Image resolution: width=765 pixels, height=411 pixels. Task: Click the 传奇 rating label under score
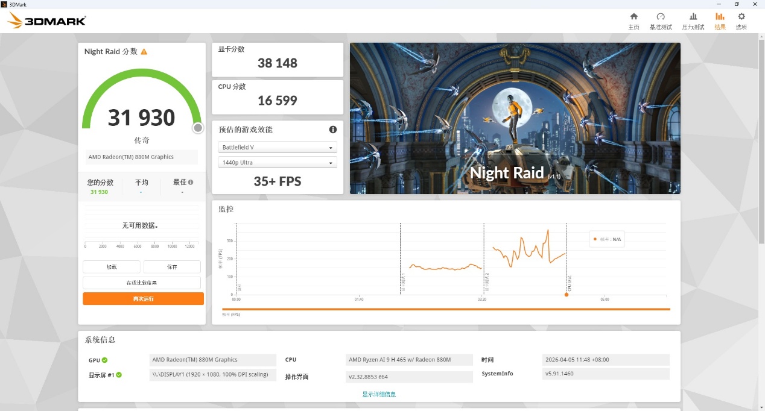click(x=142, y=140)
